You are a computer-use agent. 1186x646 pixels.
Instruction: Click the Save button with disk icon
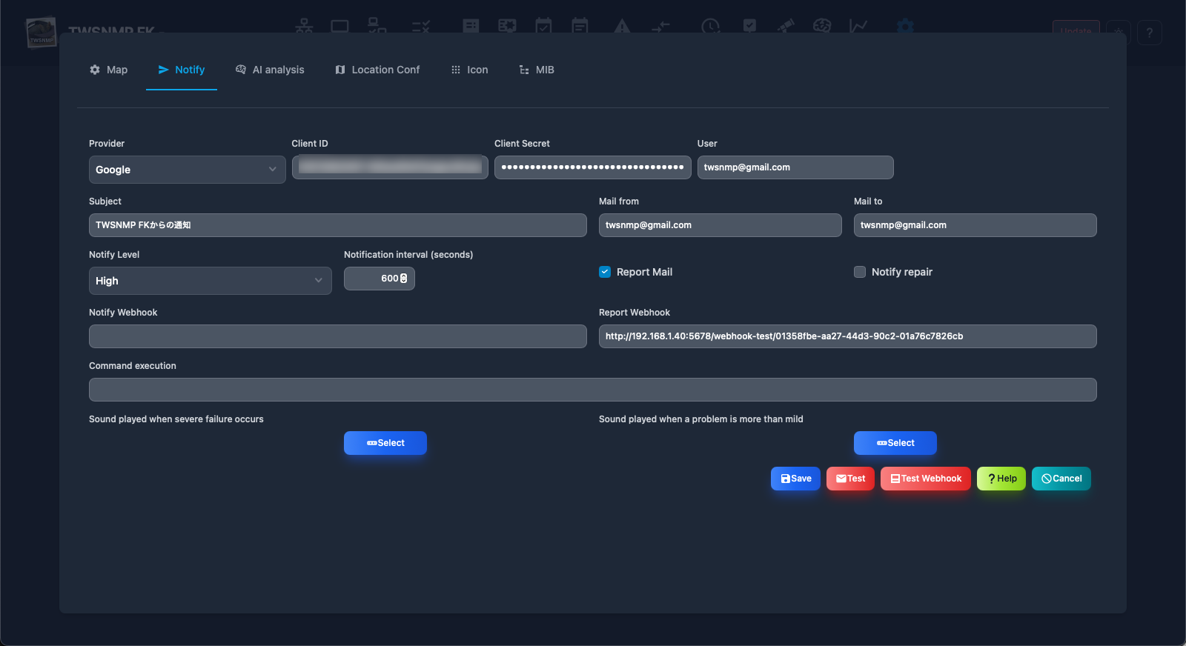click(795, 479)
